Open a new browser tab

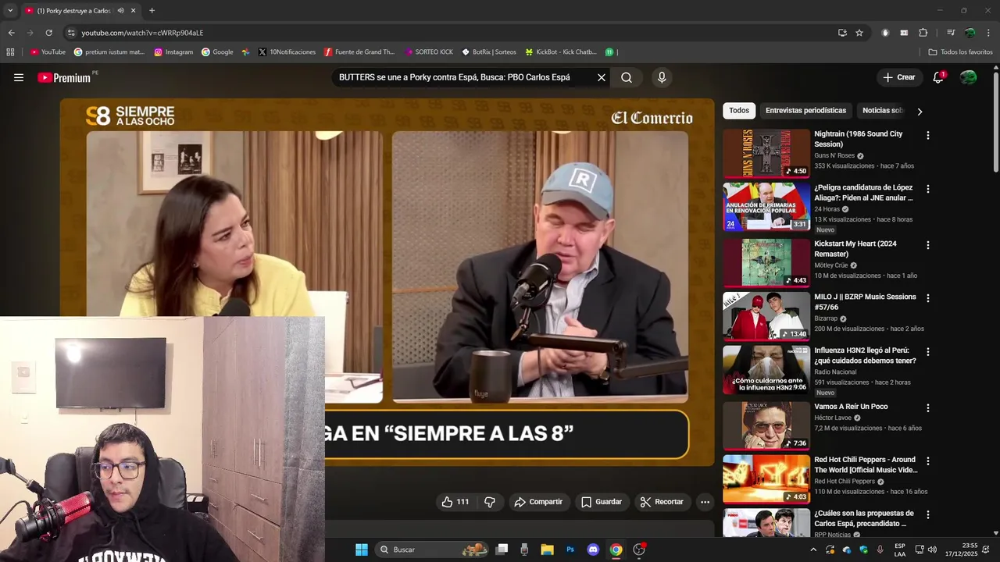tap(152, 11)
